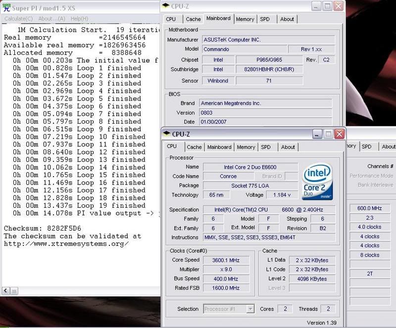396x328 pixels.
Task: Open the Calculate(C) menu in Super PI
Action: pos(19,18)
